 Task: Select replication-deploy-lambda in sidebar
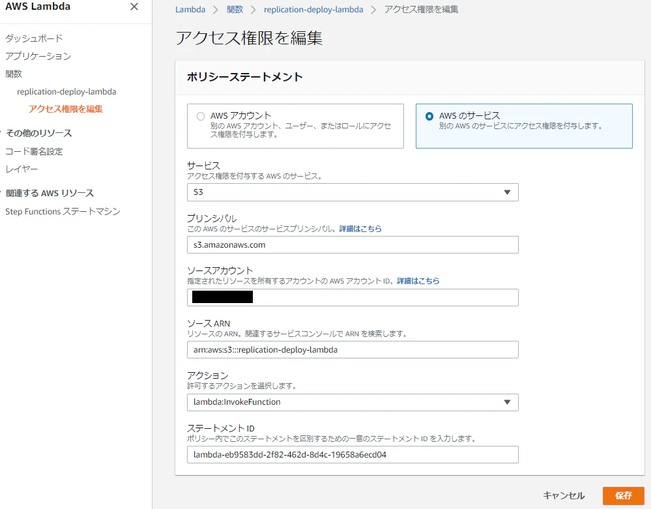pos(66,91)
